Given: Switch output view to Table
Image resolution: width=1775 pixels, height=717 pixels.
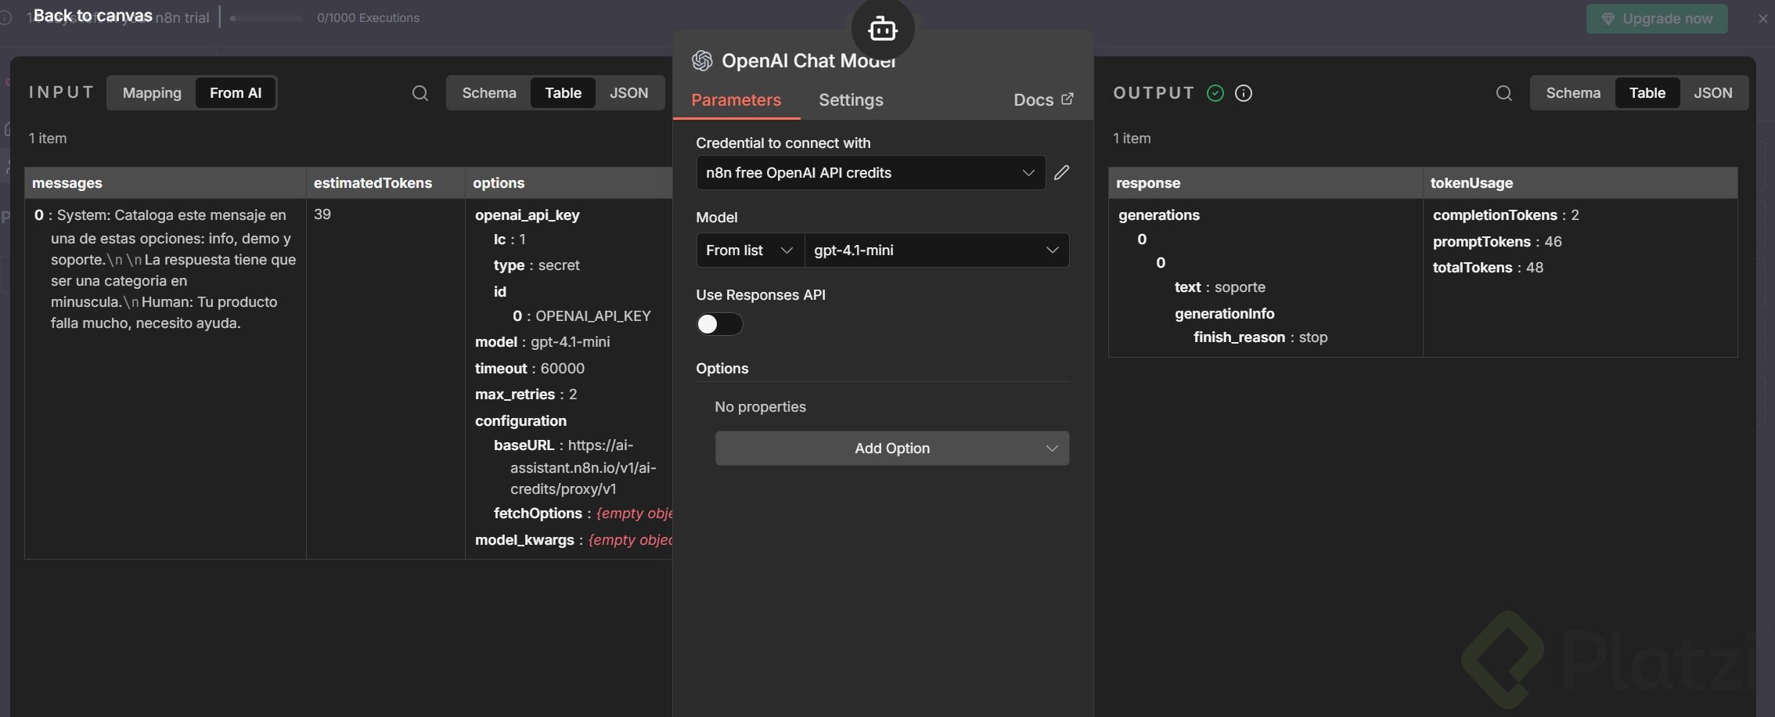Looking at the screenshot, I should [x=1647, y=93].
